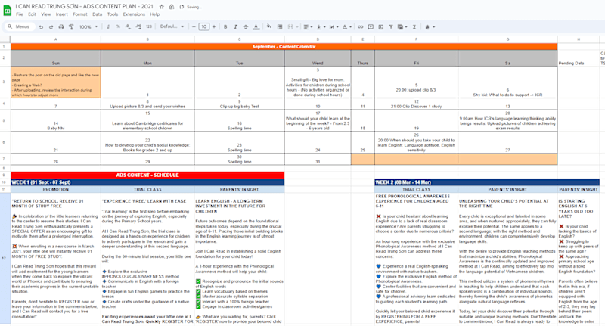Screen dimensions: 605x326
Task: Click the font size input field
Action: point(203,26)
